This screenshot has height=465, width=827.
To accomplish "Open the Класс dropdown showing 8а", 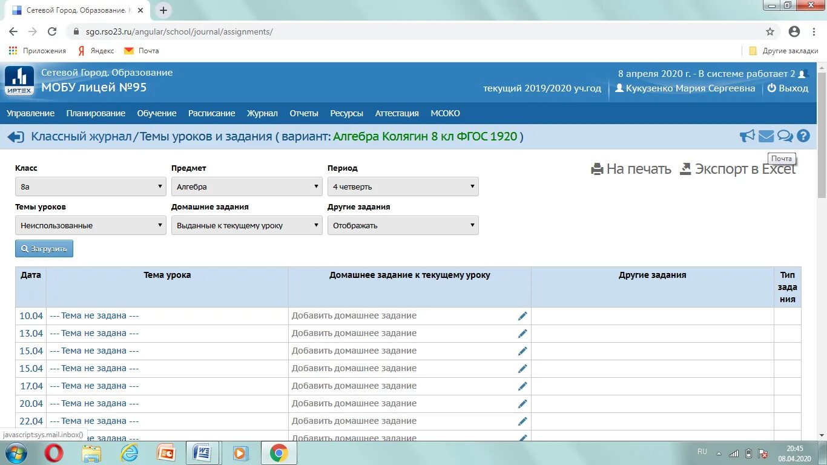I will (x=91, y=186).
